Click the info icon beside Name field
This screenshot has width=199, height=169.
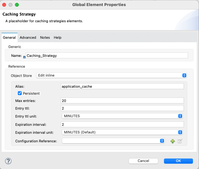click(x=24, y=57)
